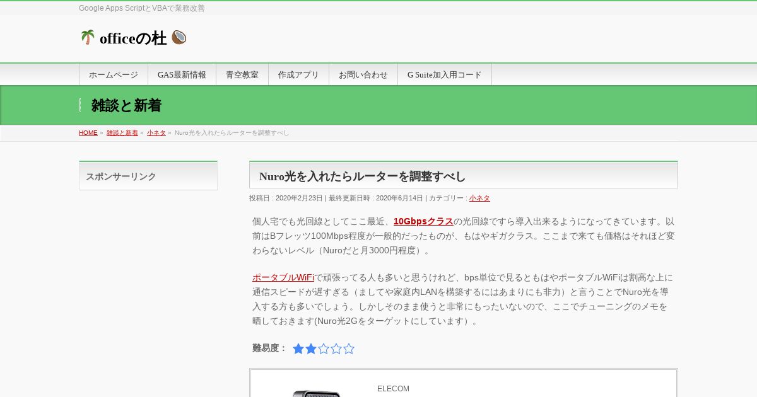The width and height of the screenshot is (757, 397).
Task: Click the officeの杜 site title
Action: click(x=133, y=38)
